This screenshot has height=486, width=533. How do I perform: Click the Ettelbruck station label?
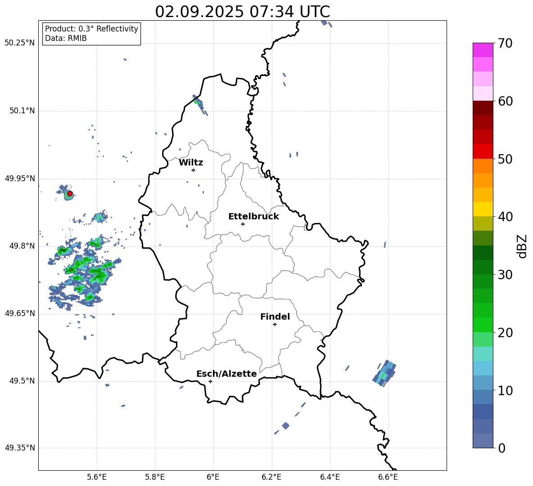(253, 217)
